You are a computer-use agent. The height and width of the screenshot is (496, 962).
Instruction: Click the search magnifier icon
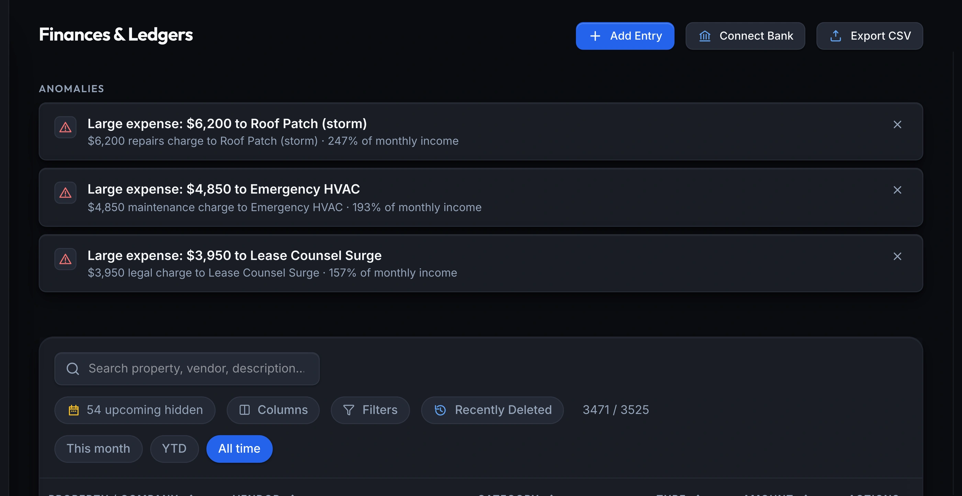pos(72,368)
